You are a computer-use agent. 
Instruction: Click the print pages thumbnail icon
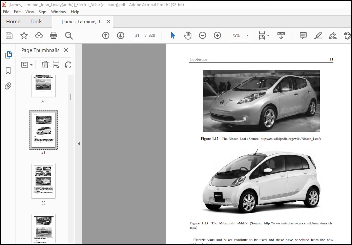[x=56, y=65]
